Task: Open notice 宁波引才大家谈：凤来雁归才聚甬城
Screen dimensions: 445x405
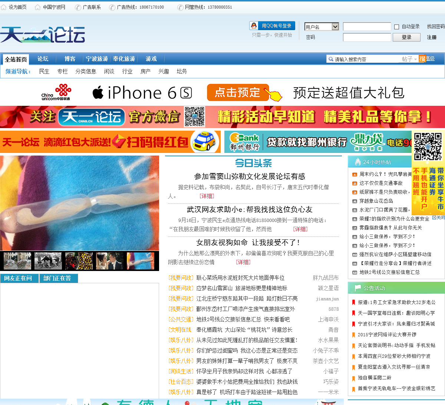Action: tap(396, 324)
